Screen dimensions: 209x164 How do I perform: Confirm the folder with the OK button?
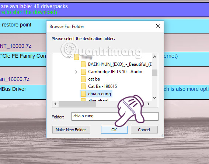pyautogui.click(x=114, y=129)
